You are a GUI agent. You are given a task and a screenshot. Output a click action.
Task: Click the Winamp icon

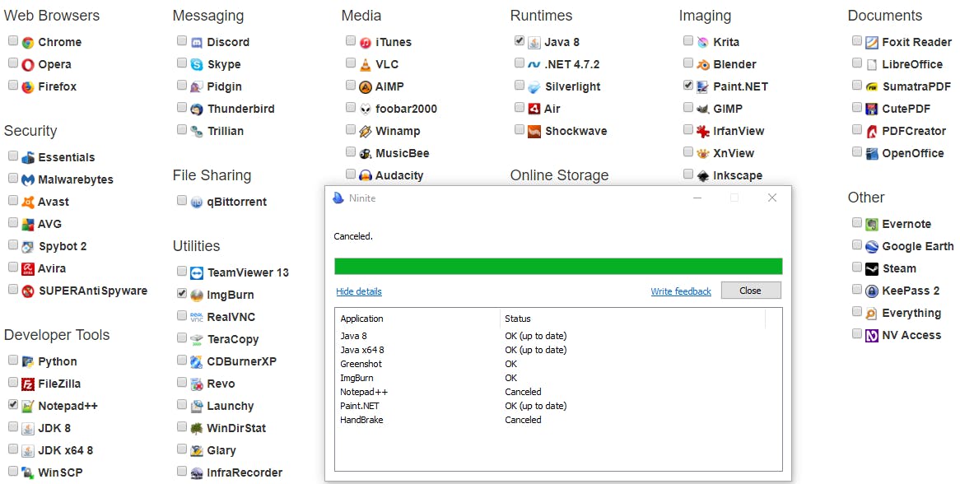pyautogui.click(x=366, y=132)
